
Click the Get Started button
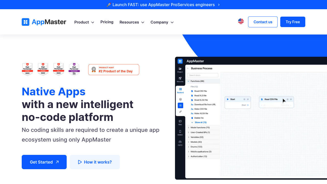[44, 162]
